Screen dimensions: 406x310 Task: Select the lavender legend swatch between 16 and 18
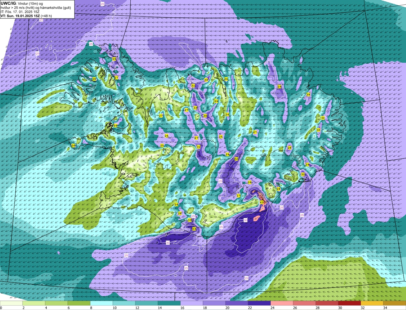[192, 303]
